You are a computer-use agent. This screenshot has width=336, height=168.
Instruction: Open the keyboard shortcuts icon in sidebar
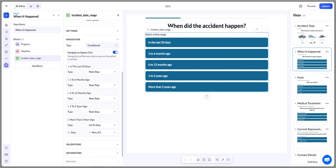pos(6,155)
